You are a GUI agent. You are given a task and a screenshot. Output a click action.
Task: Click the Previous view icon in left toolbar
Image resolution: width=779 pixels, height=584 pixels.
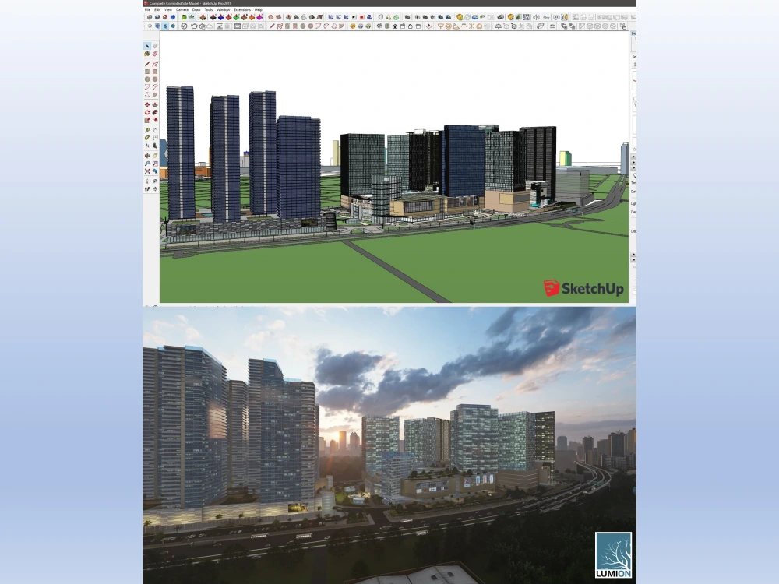click(x=155, y=171)
